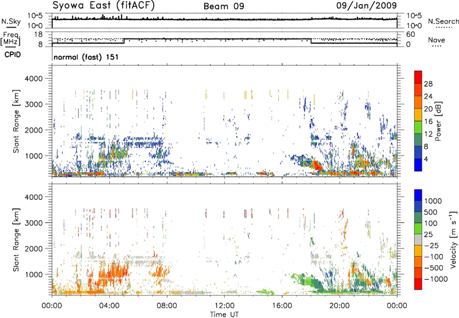Click the 'N.Search' legend label
The image size is (459, 318).
tap(443, 21)
